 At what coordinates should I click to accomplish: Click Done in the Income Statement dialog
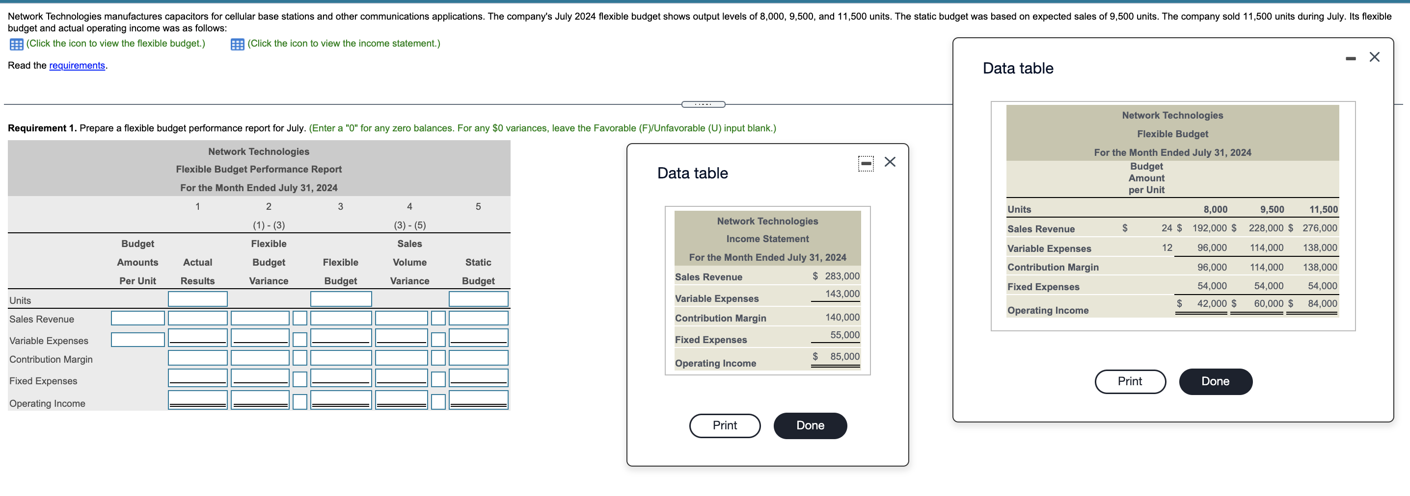point(810,425)
